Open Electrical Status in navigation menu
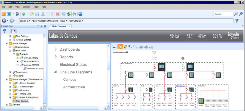This screenshot has width=245, height=111. [x=73, y=64]
